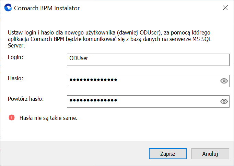
Task: Click the masked dots in Hasło field
Action: pyautogui.click(x=93, y=80)
